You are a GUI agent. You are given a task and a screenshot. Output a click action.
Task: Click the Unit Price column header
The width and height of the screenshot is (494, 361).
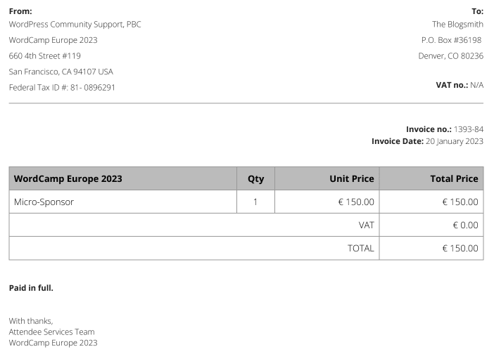pyautogui.click(x=352, y=178)
